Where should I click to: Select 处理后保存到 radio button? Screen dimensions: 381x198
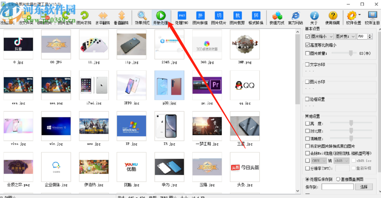click(x=308, y=179)
